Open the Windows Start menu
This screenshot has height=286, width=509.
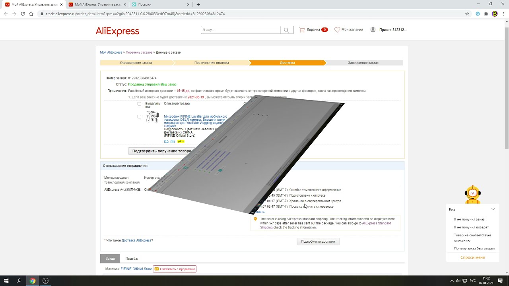tap(7, 281)
